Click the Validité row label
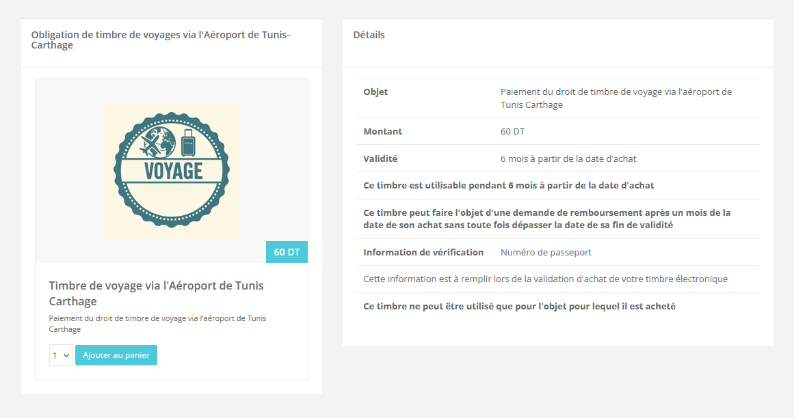 (x=380, y=158)
